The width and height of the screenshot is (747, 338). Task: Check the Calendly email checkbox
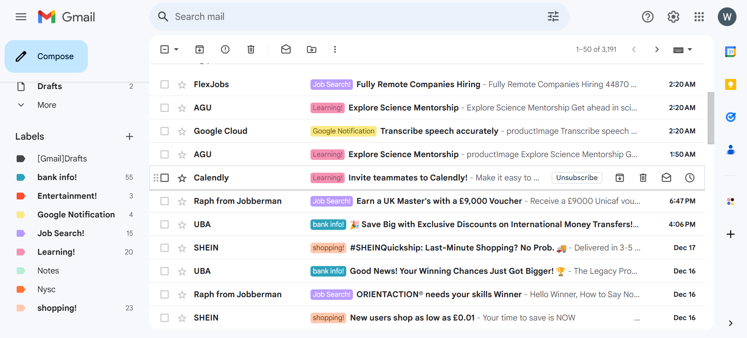[165, 178]
